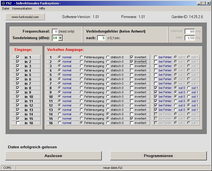Check invertiert for output 16
Viewport: 212px width, 171px height.
132,123
